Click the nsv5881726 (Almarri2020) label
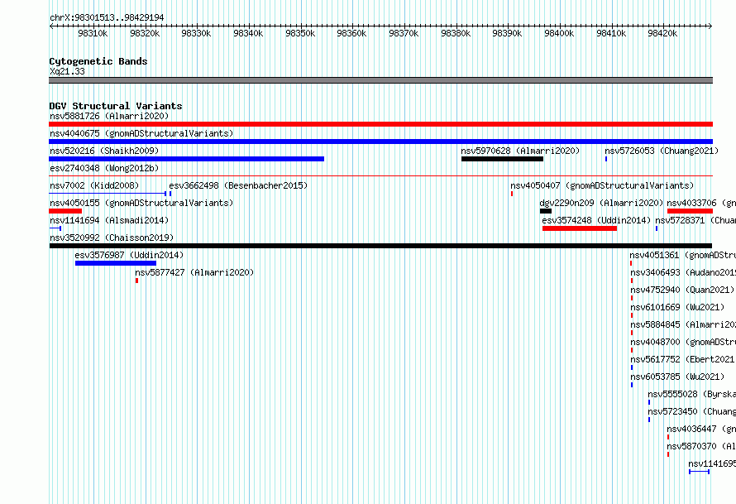Viewport: 736px width, 504px height. 109,116
